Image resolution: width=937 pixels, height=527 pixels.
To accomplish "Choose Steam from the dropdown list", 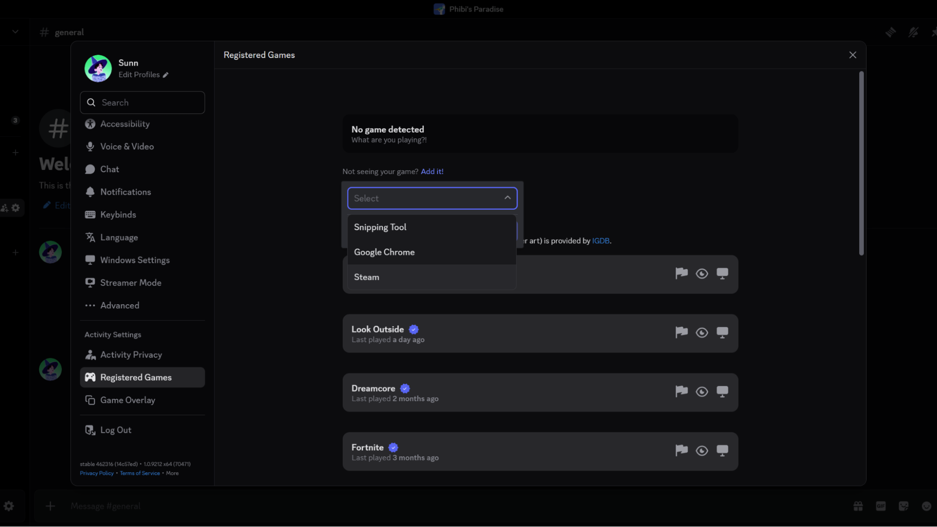I will pos(367,277).
